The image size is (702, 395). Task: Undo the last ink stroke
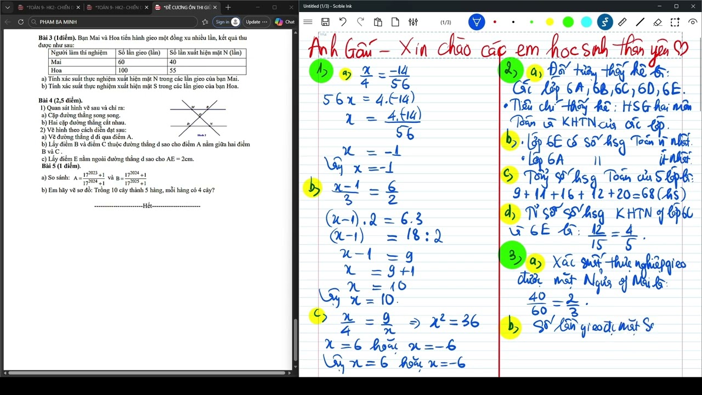pyautogui.click(x=343, y=22)
